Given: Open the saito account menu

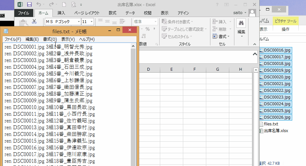Looking at the screenshot, I should (240, 13).
